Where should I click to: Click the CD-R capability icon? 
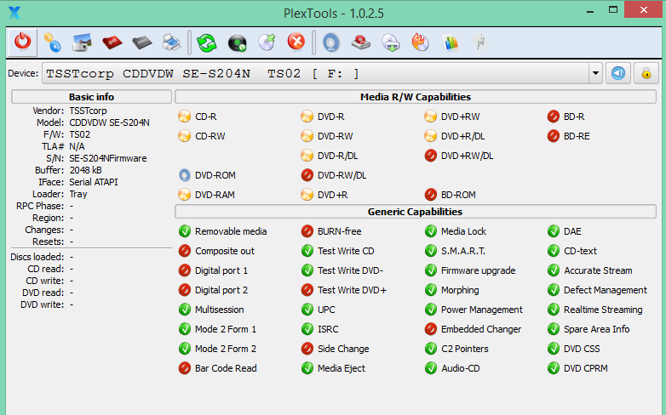coord(184,117)
